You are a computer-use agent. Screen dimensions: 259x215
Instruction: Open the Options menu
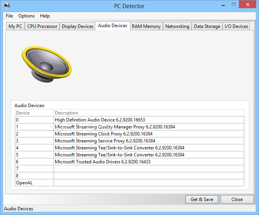pos(26,16)
